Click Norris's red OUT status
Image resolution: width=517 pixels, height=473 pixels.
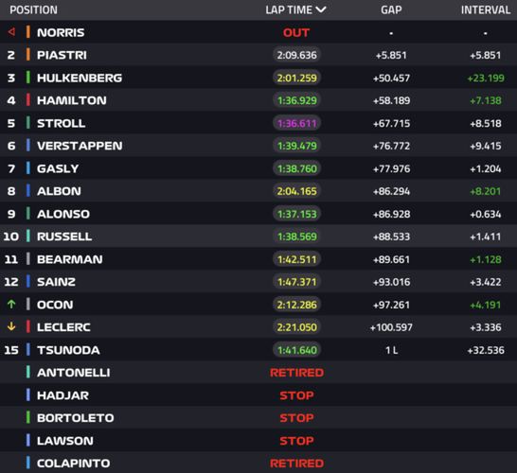pyautogui.click(x=296, y=32)
